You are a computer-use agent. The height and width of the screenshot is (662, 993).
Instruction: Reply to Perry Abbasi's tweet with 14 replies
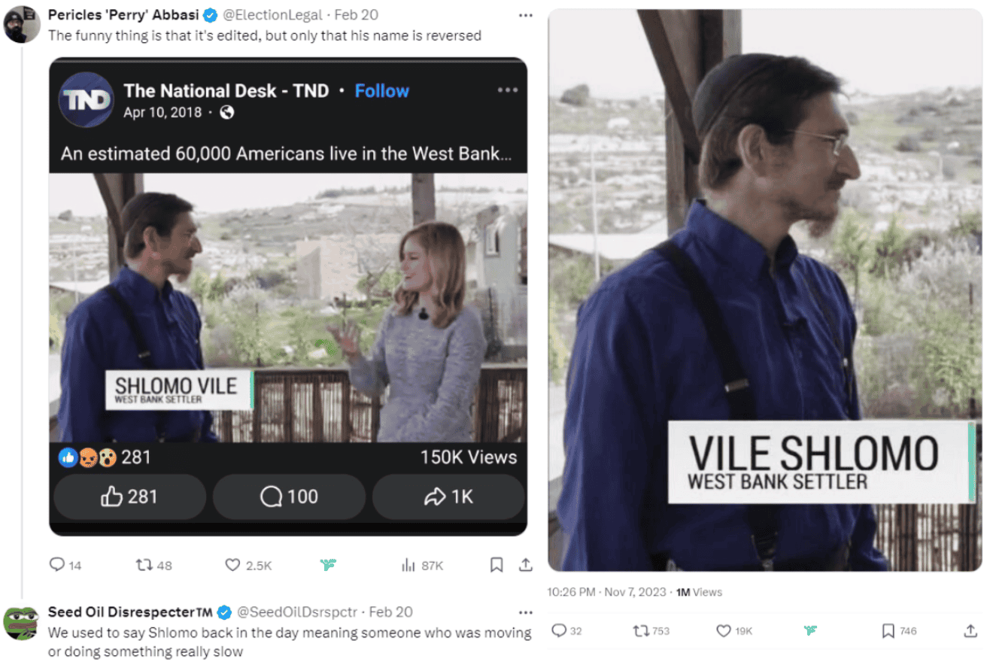coord(65,565)
